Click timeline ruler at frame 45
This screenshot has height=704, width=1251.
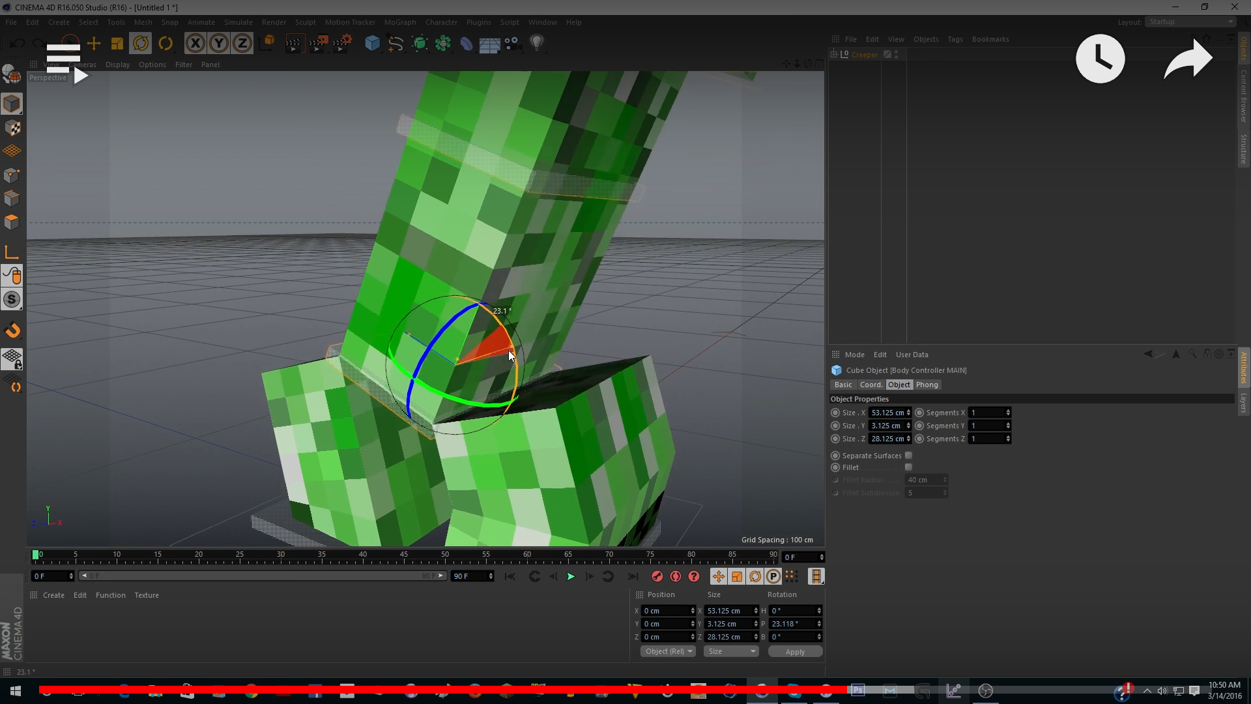click(x=404, y=556)
